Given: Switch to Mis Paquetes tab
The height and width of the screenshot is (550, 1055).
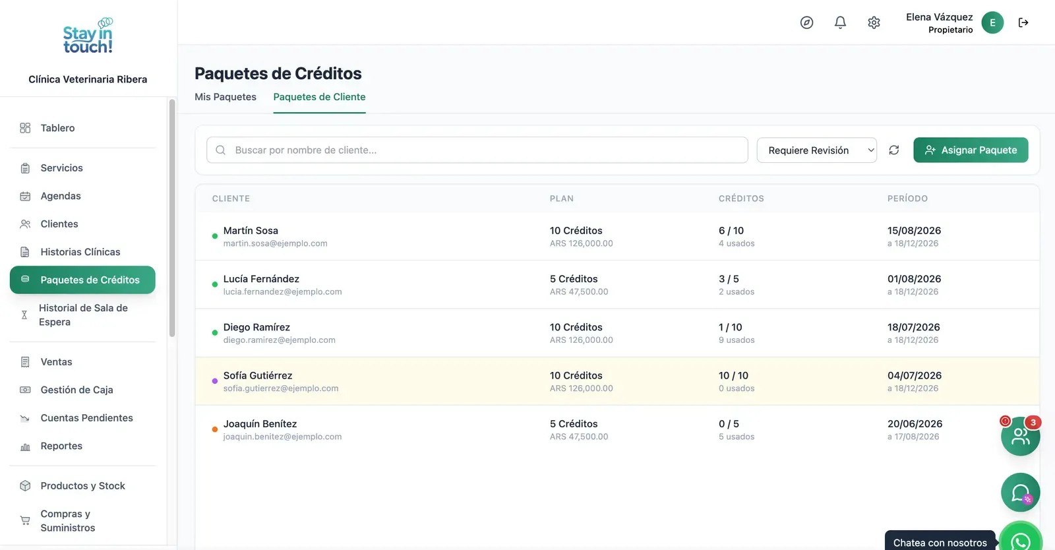Looking at the screenshot, I should coord(226,97).
